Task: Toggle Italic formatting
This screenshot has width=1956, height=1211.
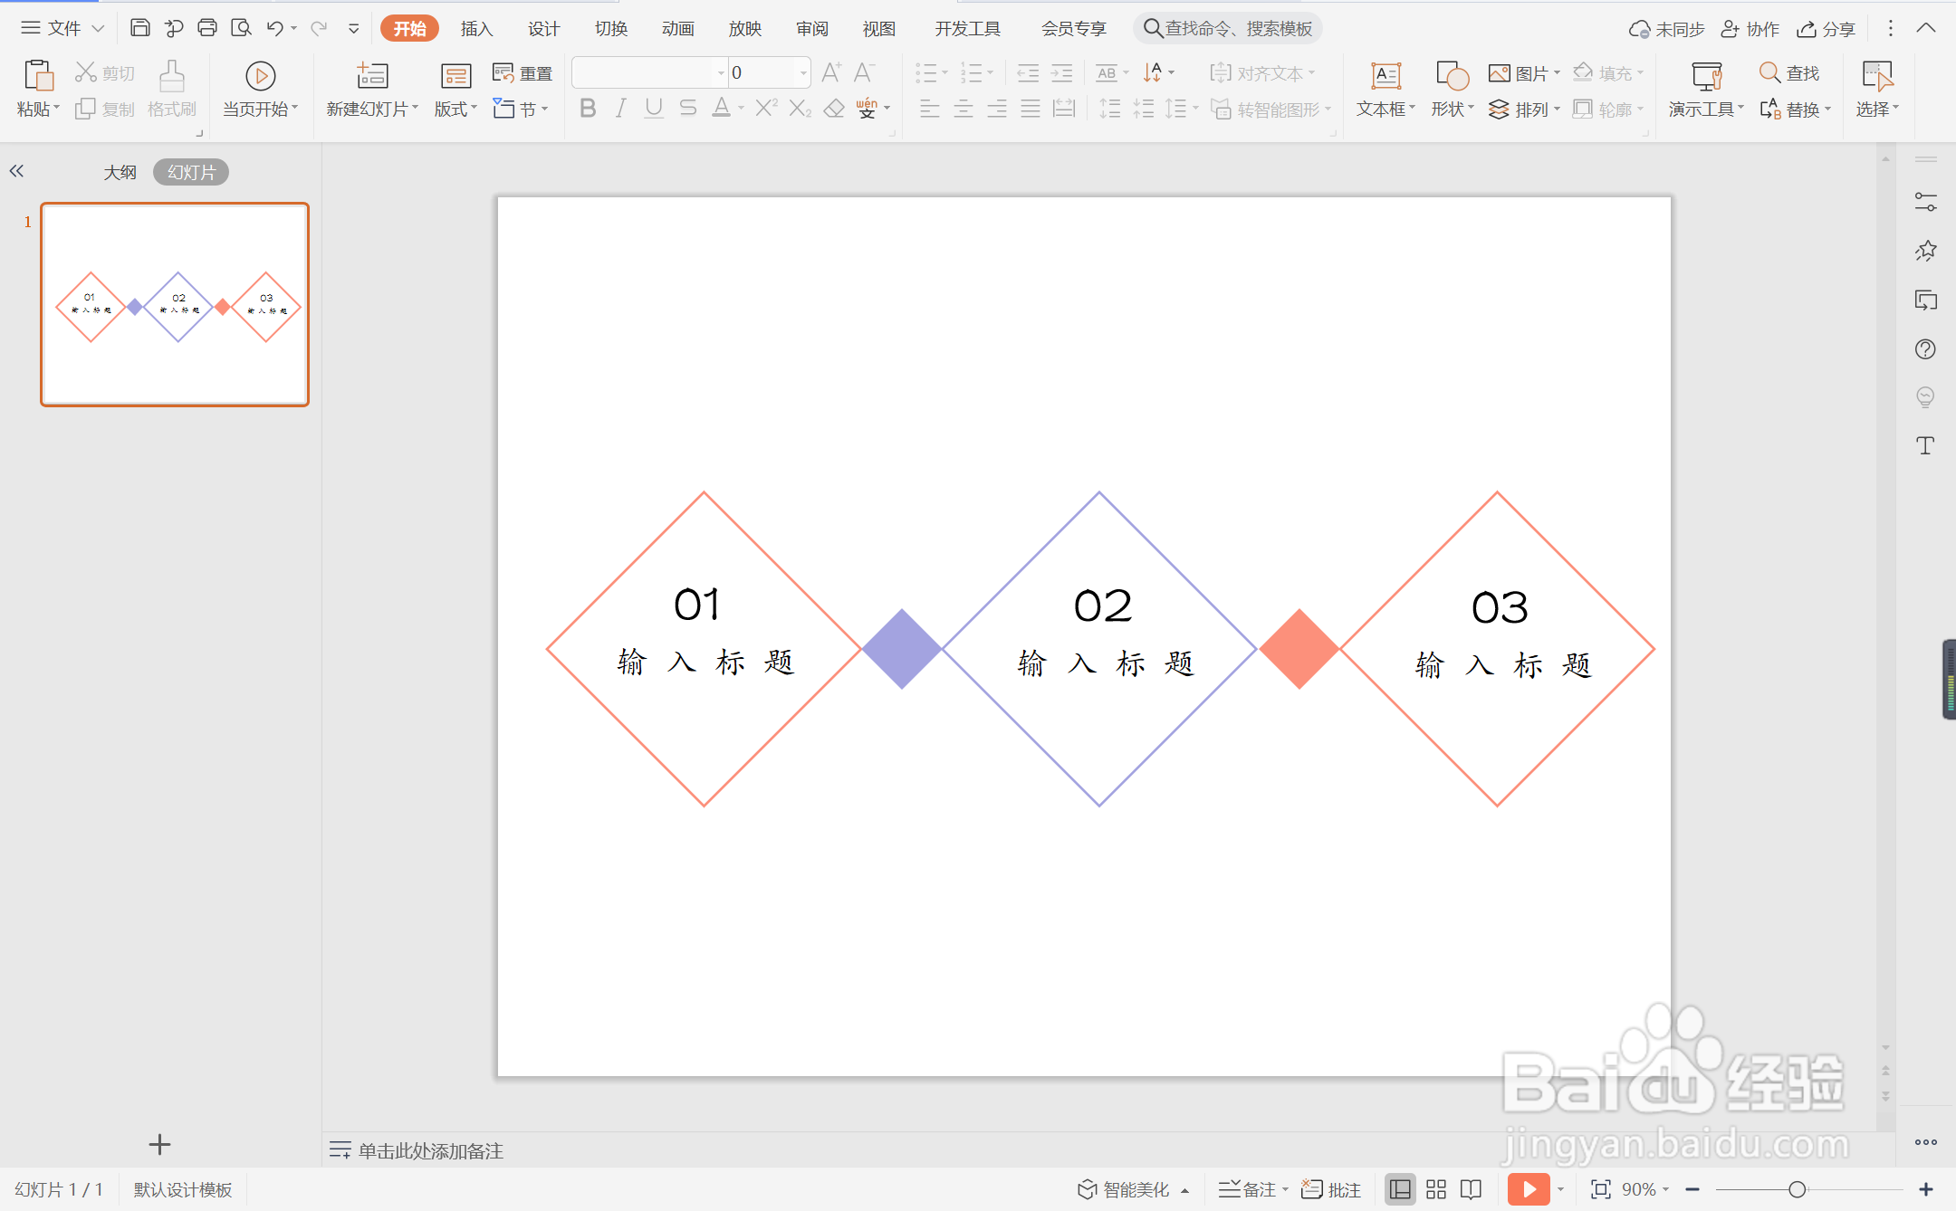Action: pyautogui.click(x=620, y=109)
